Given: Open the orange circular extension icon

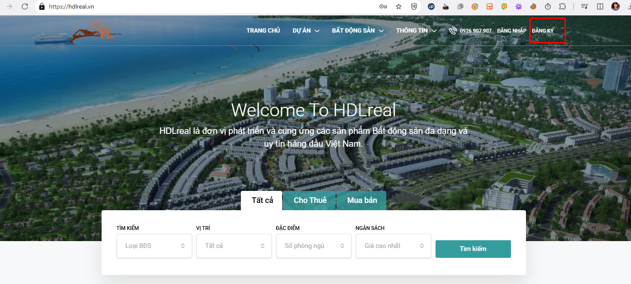Looking at the screenshot, I should 475,6.
